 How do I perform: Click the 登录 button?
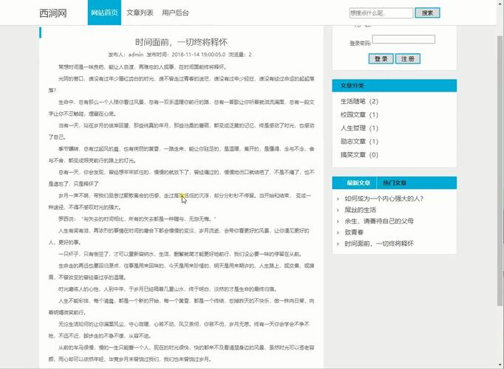(x=381, y=59)
